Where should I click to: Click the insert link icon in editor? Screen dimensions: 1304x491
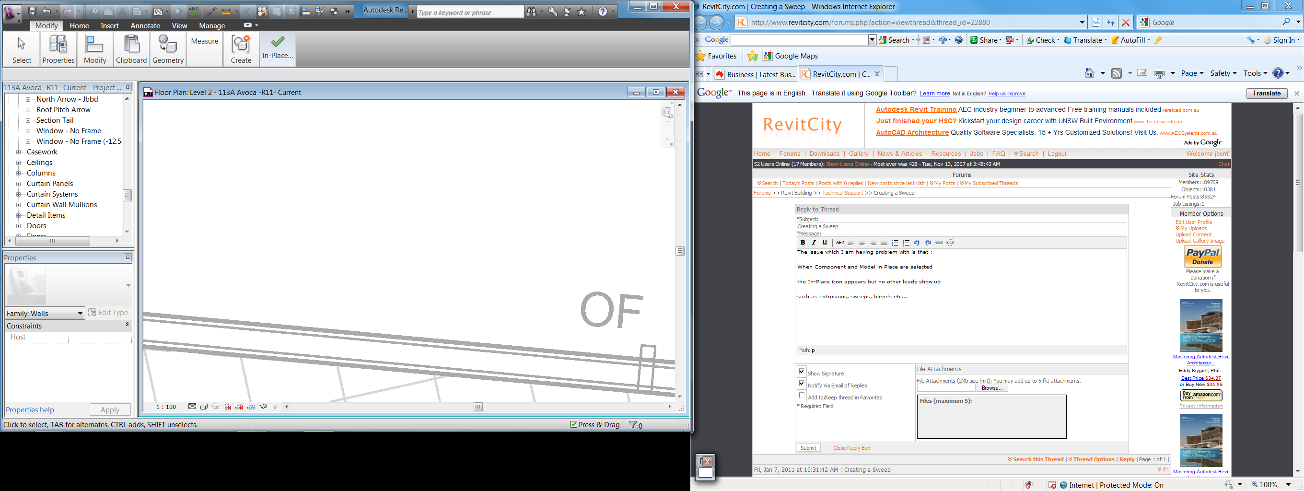click(939, 243)
